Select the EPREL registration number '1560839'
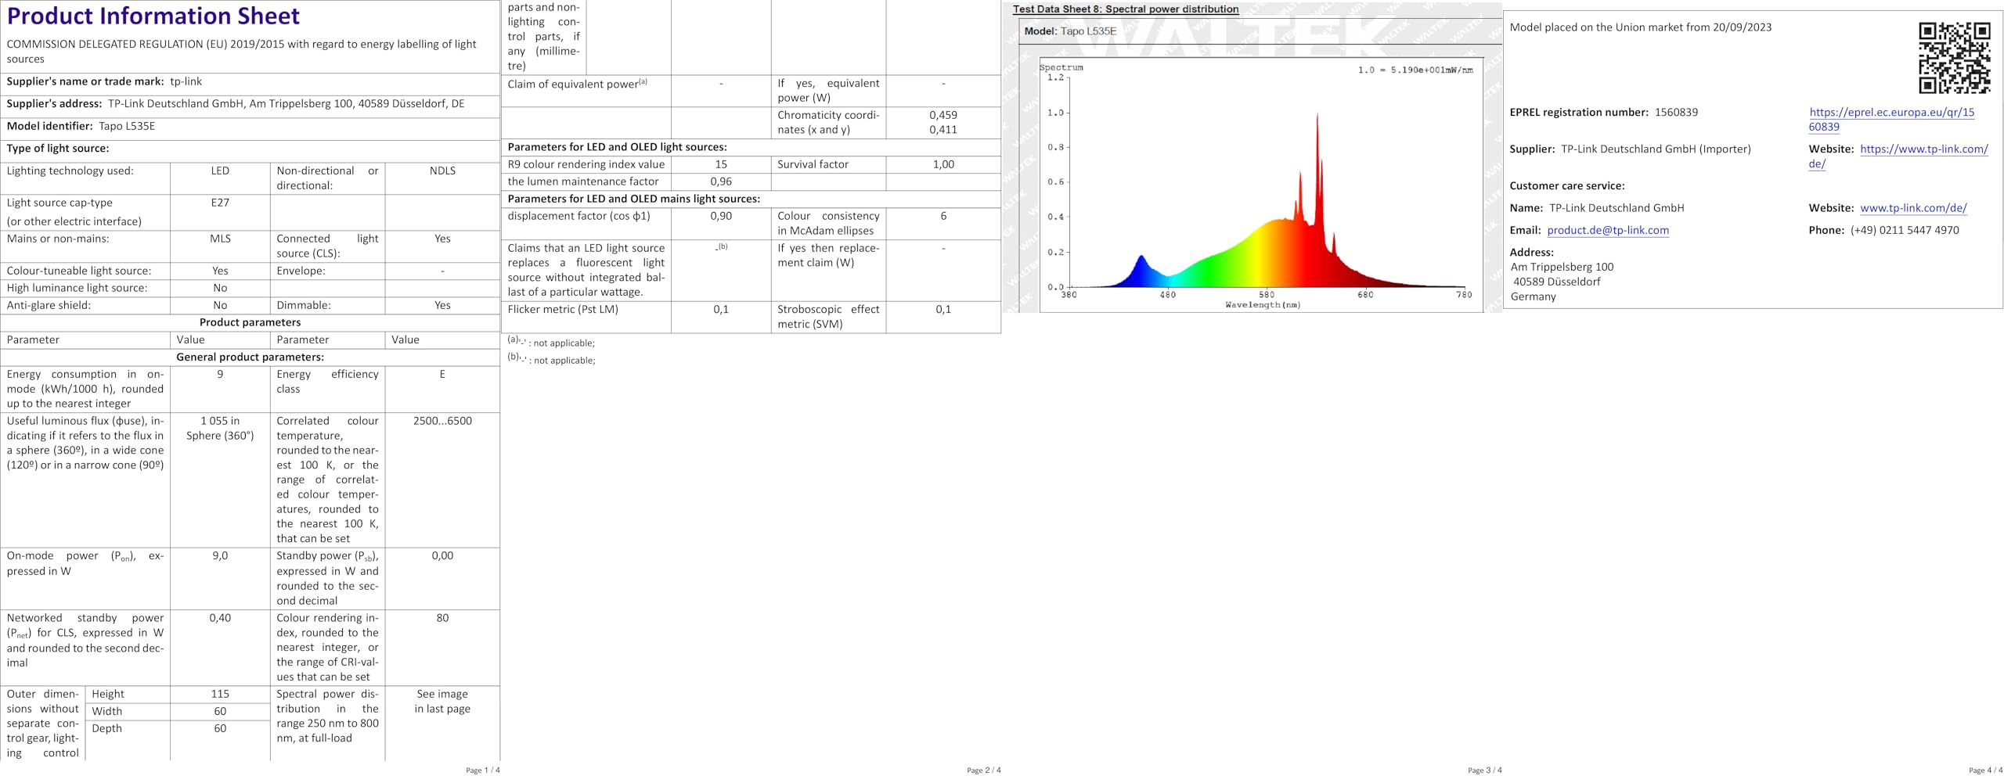The image size is (2004, 783). tap(1676, 113)
